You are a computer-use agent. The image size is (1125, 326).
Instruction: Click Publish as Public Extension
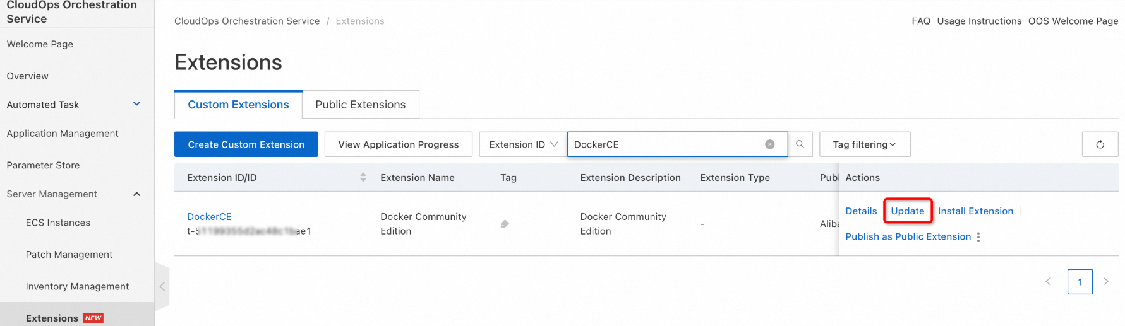click(908, 236)
